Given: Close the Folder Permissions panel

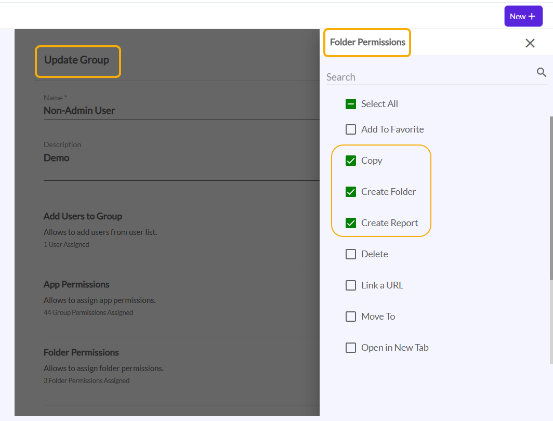Looking at the screenshot, I should tap(530, 43).
